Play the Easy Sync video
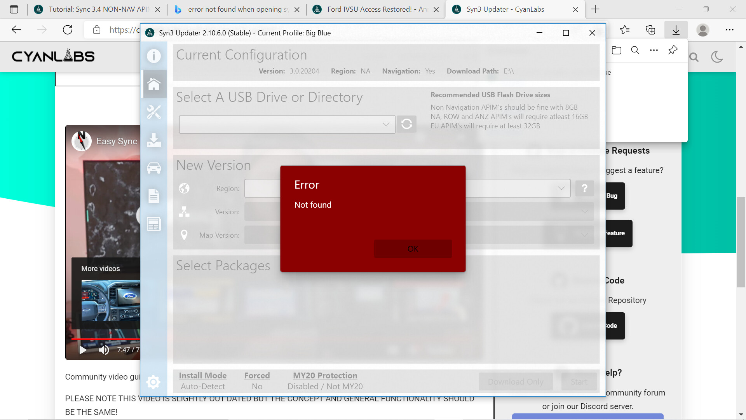Viewport: 746px width, 420px height. click(x=83, y=350)
